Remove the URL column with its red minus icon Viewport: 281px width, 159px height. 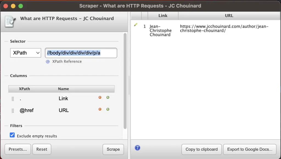tap(100, 109)
